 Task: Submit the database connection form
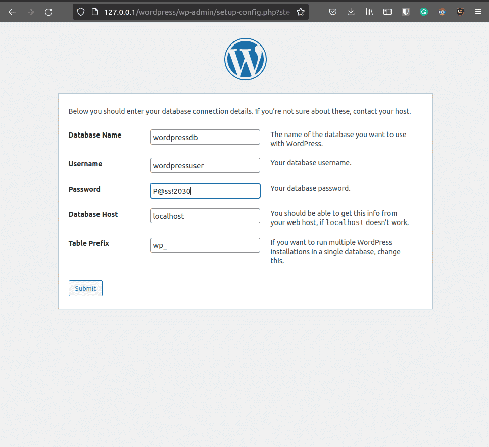tap(85, 288)
